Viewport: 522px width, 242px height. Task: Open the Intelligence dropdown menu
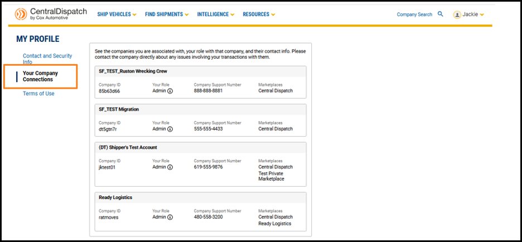coord(215,14)
